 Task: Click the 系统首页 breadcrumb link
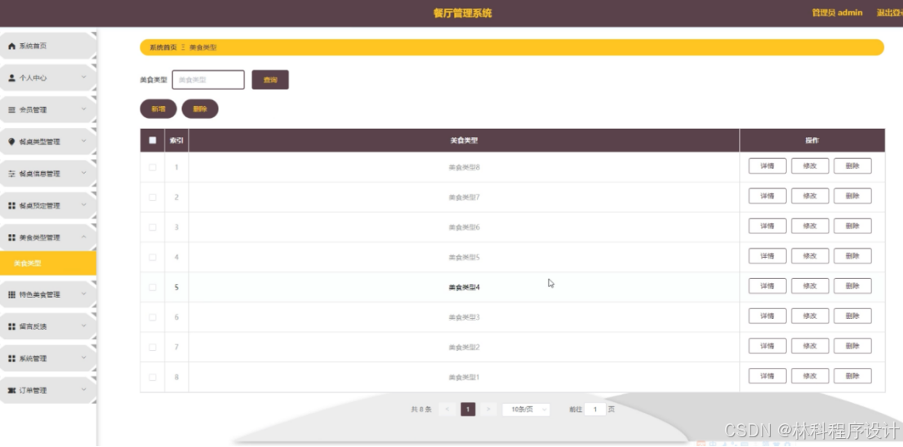click(x=163, y=48)
